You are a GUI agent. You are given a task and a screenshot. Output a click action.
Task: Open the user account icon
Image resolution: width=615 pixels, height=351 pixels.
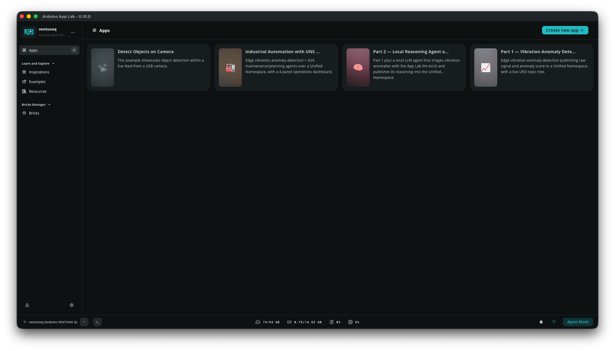click(27, 305)
